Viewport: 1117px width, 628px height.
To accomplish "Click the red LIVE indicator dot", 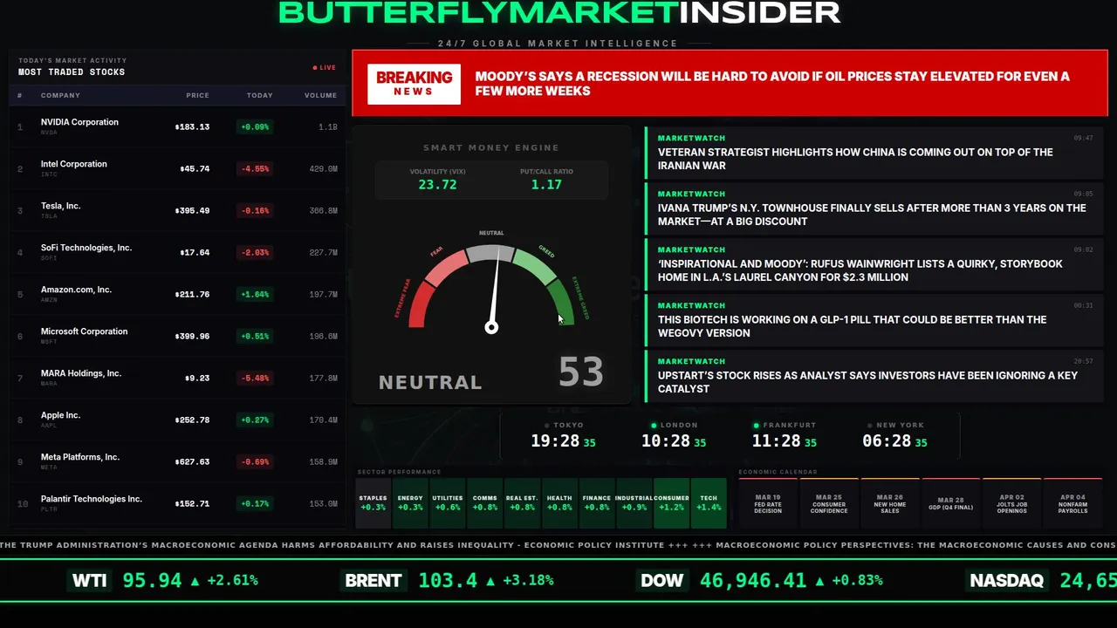I will tap(315, 67).
